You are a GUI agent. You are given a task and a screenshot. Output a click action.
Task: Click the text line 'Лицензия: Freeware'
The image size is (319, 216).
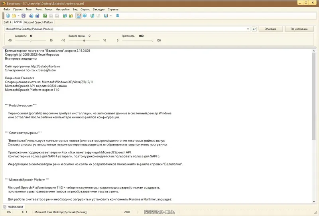point(20,78)
